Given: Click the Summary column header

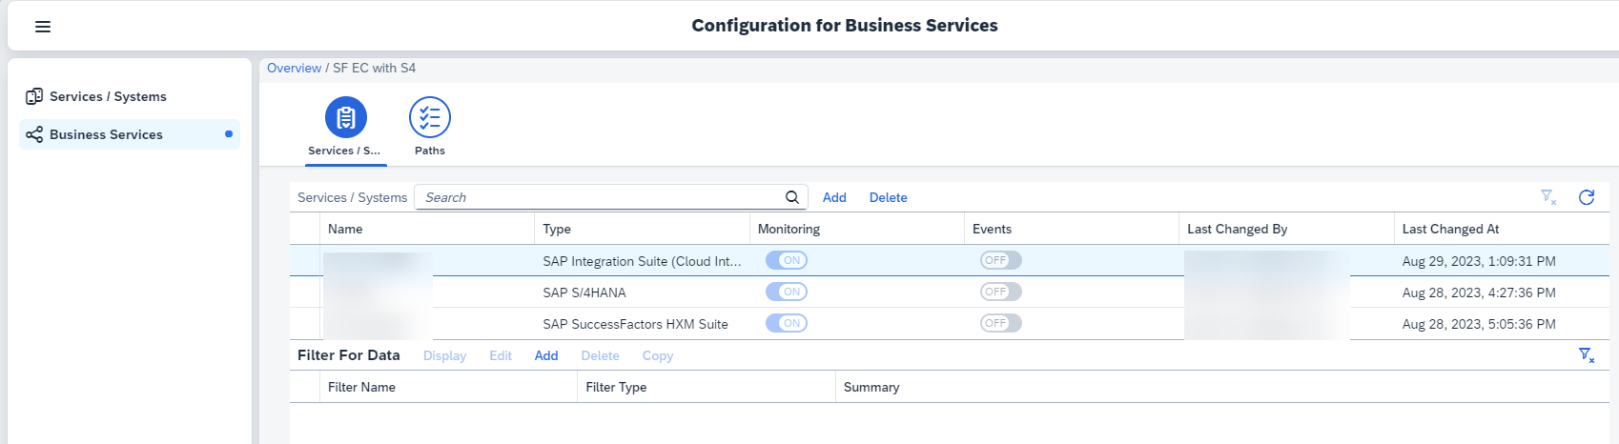Looking at the screenshot, I should [1222, 387].
